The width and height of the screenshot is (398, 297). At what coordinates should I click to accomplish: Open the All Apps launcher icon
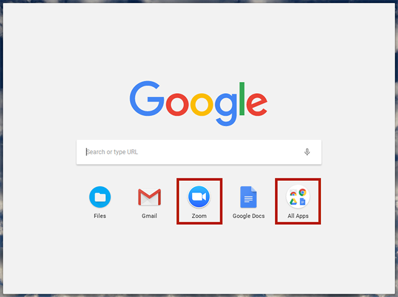(298, 197)
